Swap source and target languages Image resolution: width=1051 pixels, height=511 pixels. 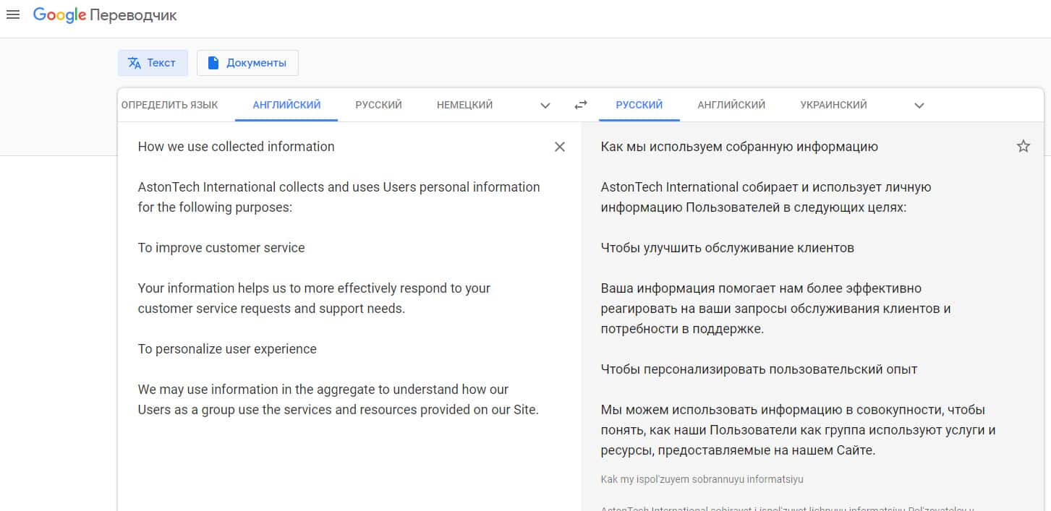click(580, 105)
